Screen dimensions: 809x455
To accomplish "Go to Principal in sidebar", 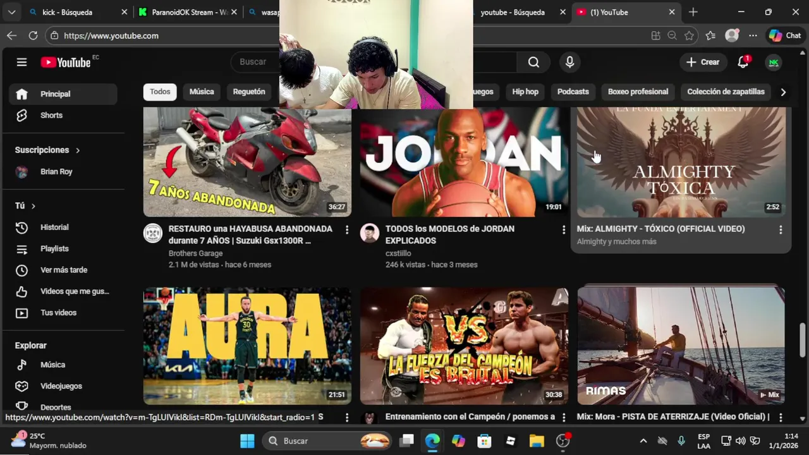I will tap(63, 94).
